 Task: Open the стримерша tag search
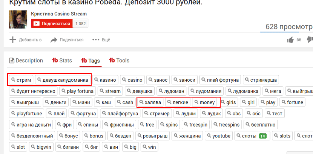pos(261,80)
